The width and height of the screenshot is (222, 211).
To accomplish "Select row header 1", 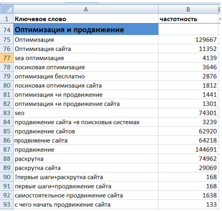I will [x=7, y=19].
